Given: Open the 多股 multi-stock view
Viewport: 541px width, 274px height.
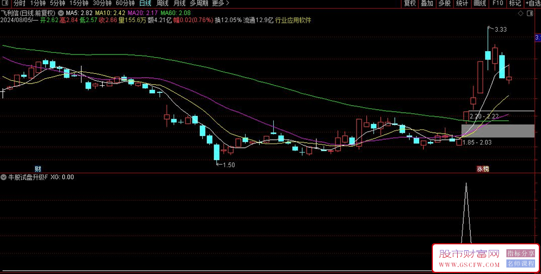Looking at the screenshot, I should [x=445, y=3].
